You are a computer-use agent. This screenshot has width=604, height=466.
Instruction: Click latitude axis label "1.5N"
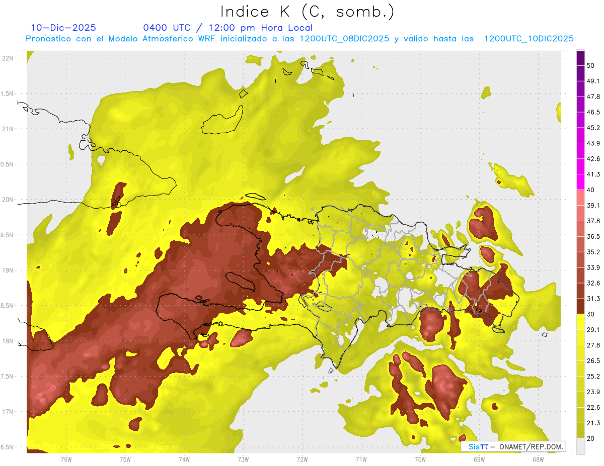pos(7,94)
